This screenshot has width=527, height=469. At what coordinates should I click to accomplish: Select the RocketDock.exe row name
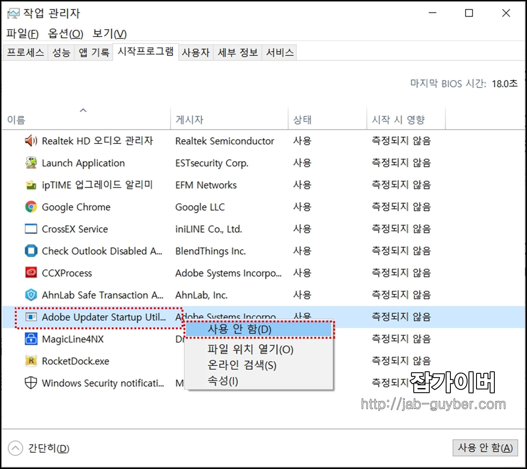tap(75, 361)
